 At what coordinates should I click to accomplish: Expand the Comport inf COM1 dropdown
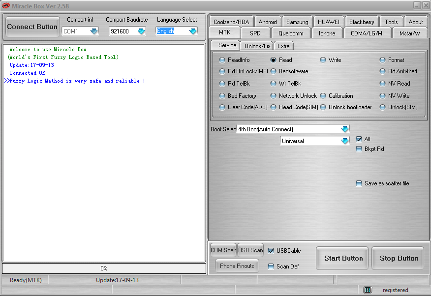tap(93, 31)
